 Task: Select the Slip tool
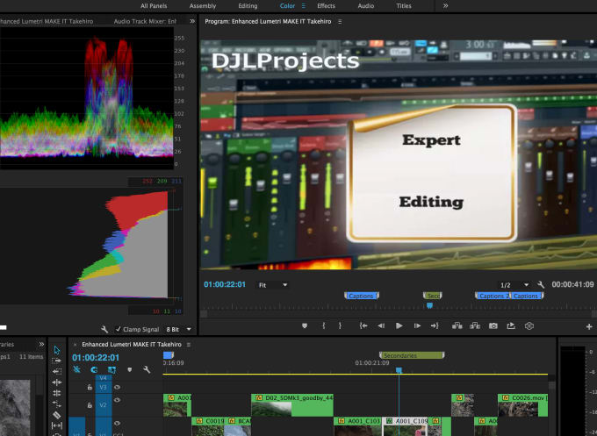pos(57,425)
